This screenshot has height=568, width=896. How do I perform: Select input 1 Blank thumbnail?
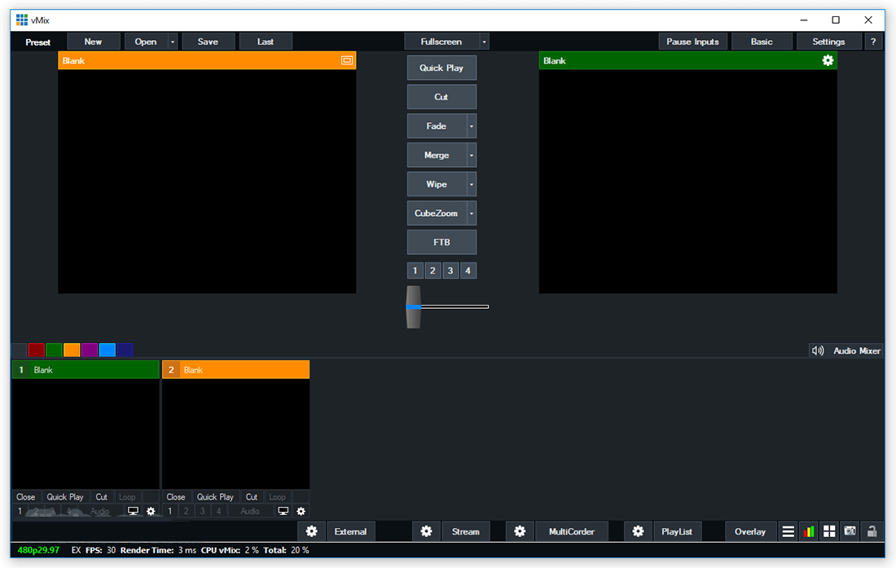86,434
